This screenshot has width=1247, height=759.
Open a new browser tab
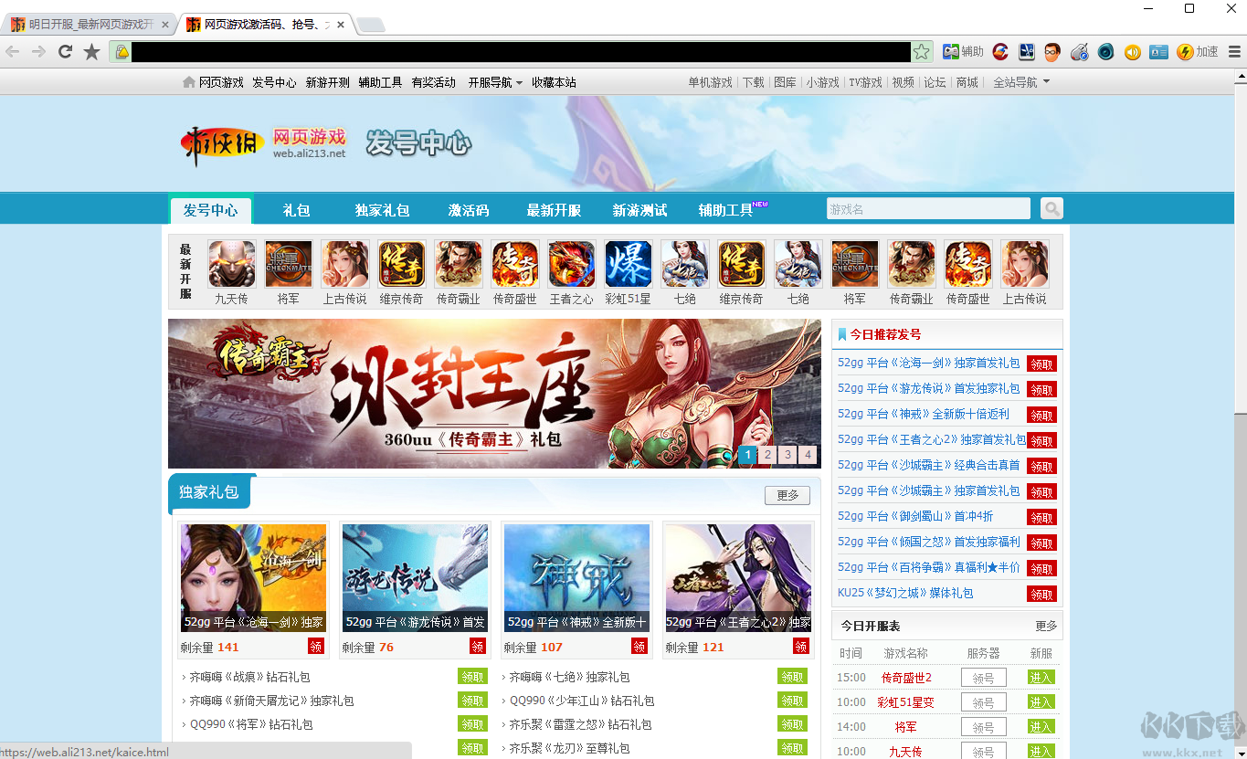coord(370,25)
